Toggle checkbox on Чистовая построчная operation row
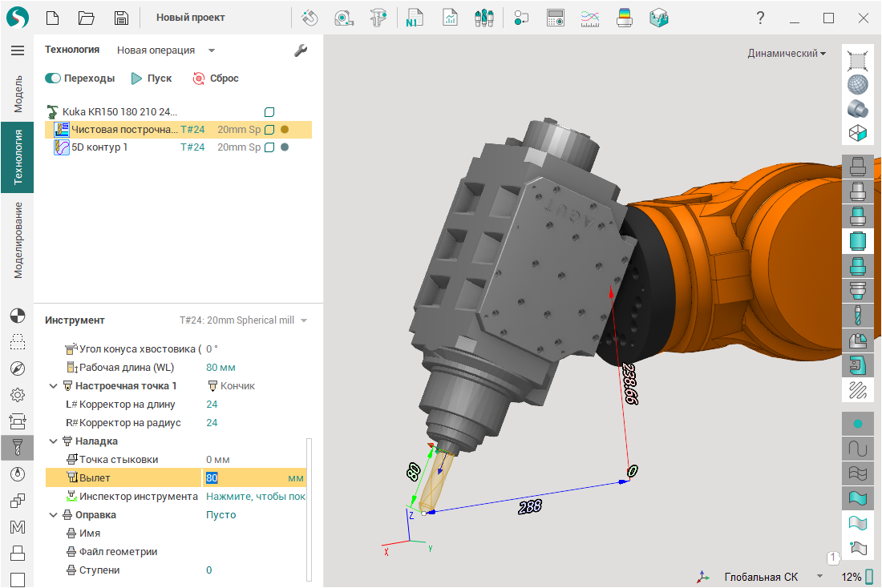 270,130
